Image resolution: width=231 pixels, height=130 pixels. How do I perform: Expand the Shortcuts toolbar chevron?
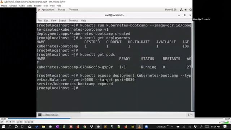pos(167,126)
